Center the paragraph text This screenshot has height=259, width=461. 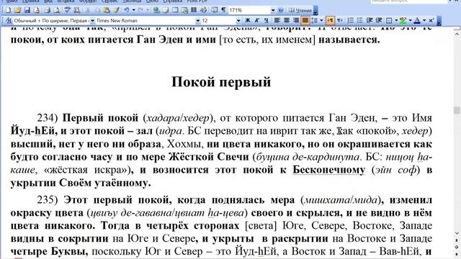(x=287, y=21)
